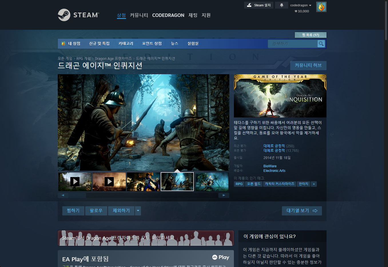Click the 대기열 보기 button
The height and width of the screenshot is (267, 388).
pos(302,211)
